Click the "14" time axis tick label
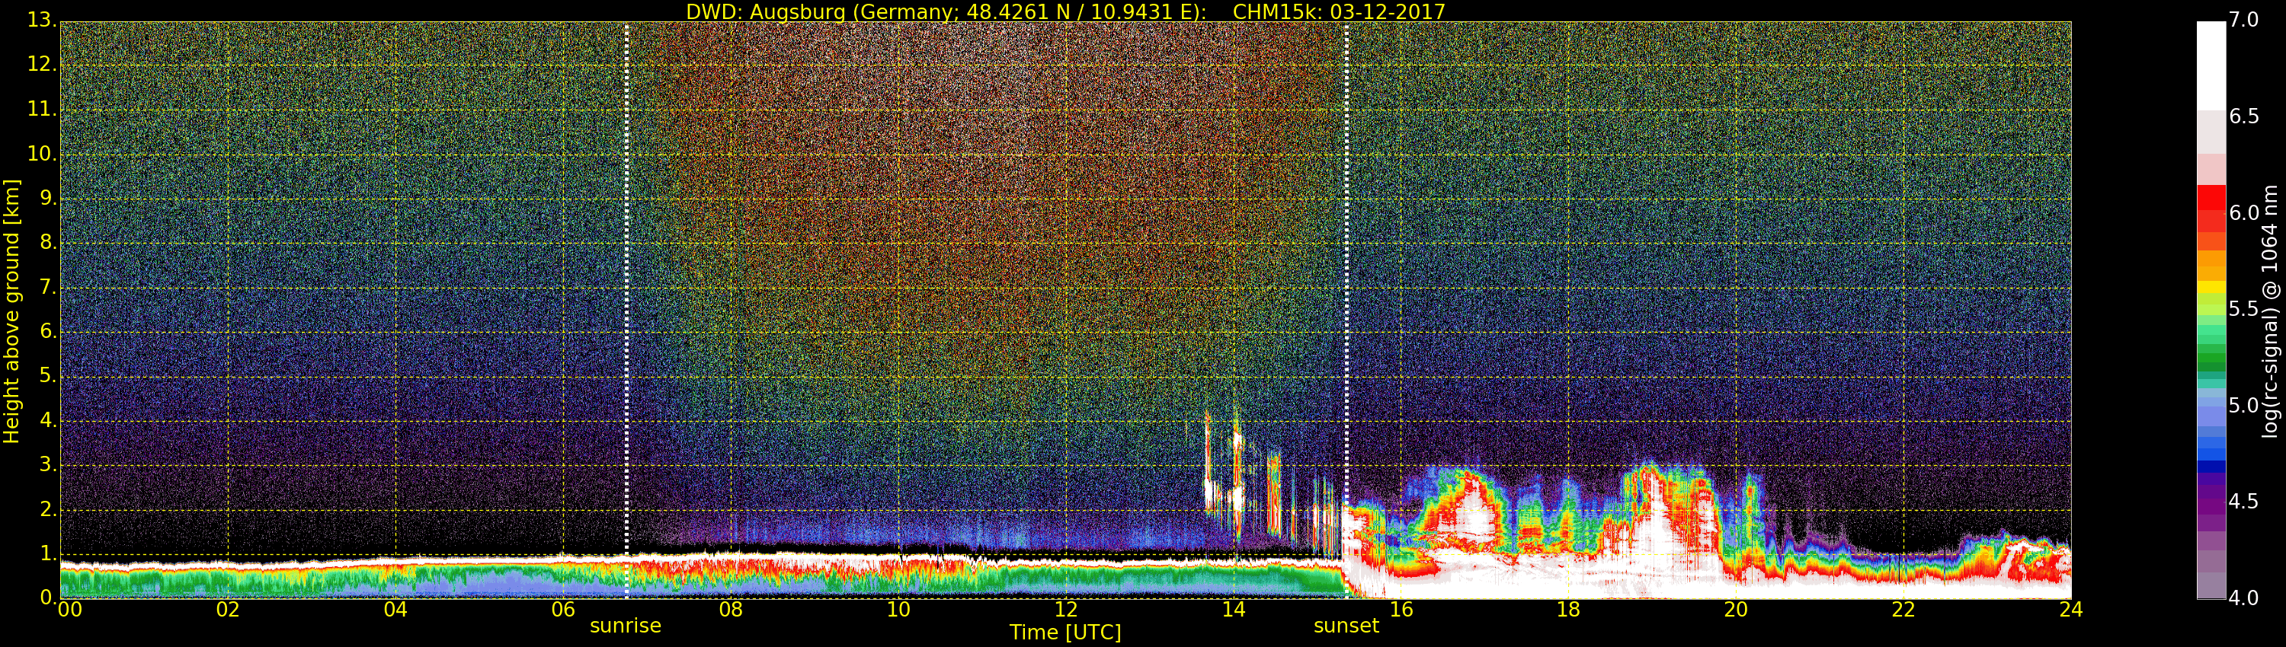 (x=1234, y=610)
